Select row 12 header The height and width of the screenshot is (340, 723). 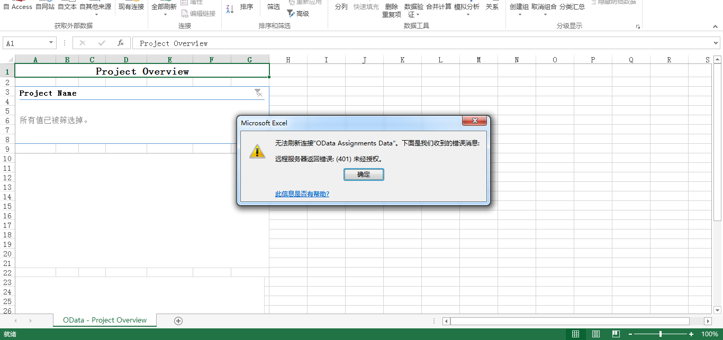(7, 178)
